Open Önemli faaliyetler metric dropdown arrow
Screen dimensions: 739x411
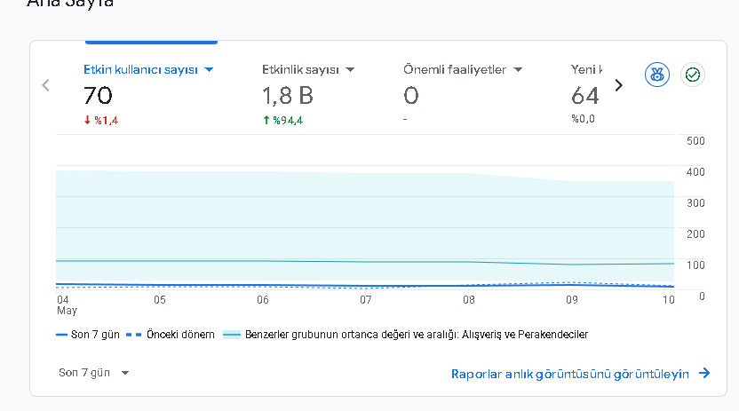point(518,69)
